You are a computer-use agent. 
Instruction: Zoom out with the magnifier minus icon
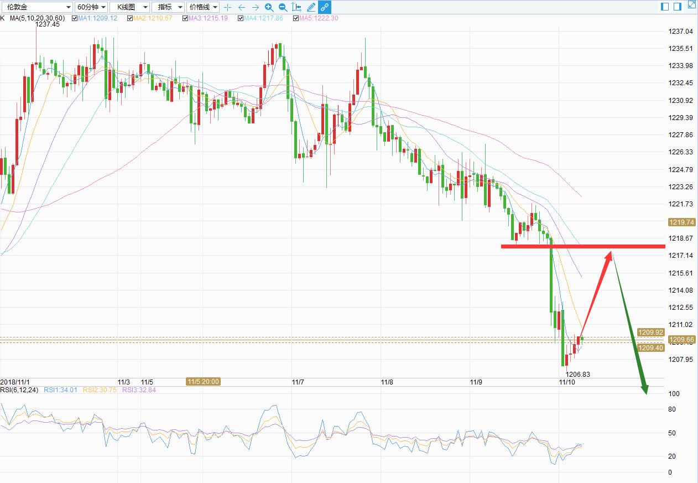click(x=283, y=7)
